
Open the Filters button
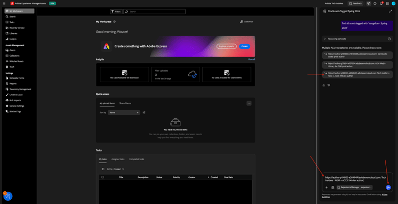coord(116,12)
